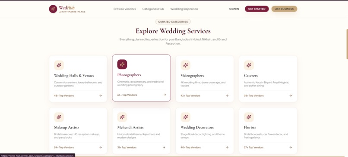Viewport: 348px width, 157px height.
Task: Open Categories Hub in the navigation
Action: (x=153, y=9)
